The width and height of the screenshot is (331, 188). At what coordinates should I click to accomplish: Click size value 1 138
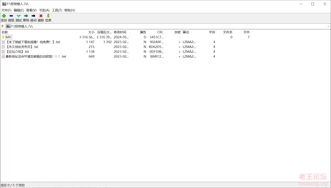pos(90,51)
